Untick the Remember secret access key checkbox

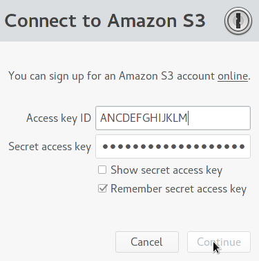(x=102, y=188)
